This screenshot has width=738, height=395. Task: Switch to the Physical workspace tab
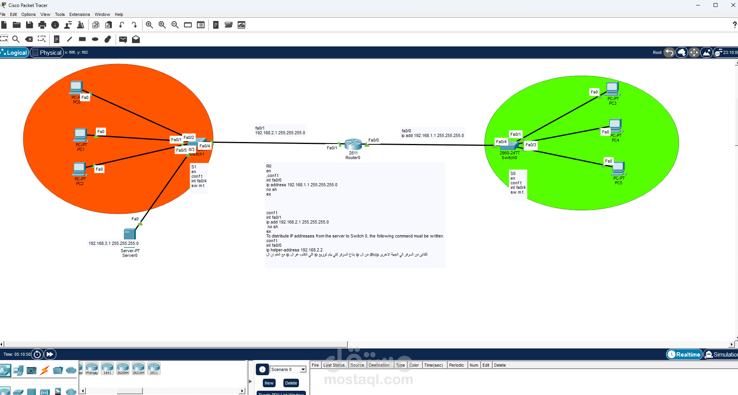click(x=47, y=52)
